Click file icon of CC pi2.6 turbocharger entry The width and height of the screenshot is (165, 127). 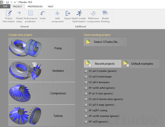(86, 77)
